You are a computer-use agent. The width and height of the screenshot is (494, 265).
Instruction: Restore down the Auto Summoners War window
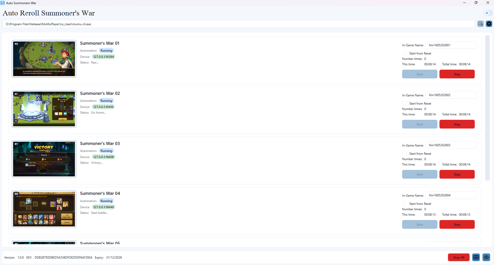click(x=476, y=3)
